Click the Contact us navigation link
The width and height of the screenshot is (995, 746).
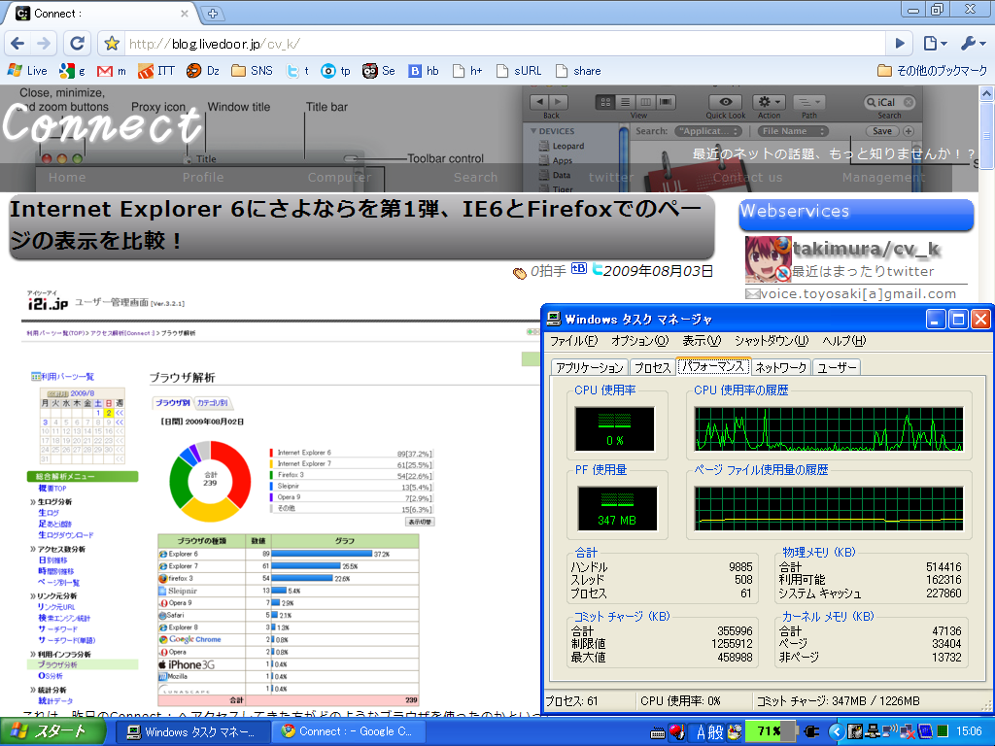[x=747, y=178]
